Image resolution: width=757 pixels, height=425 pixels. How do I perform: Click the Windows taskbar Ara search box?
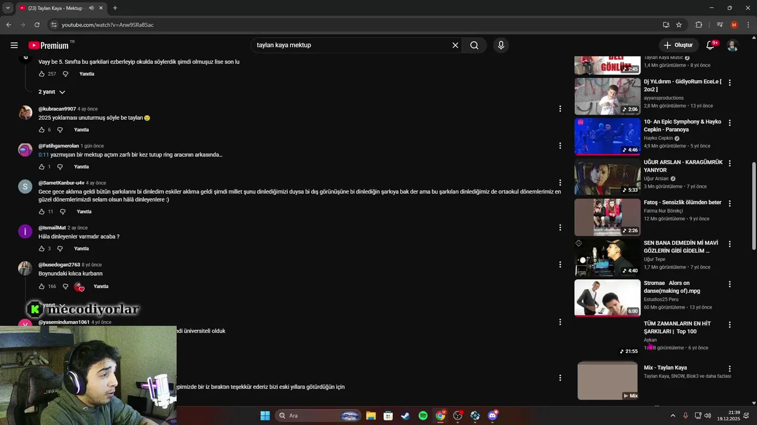coord(318,416)
